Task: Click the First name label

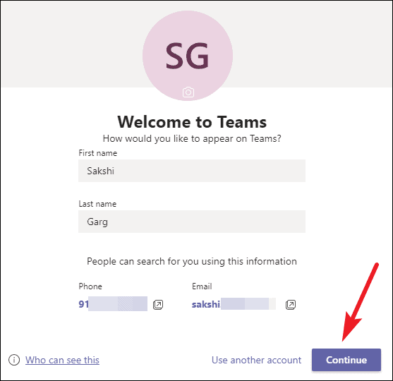Action: click(98, 153)
